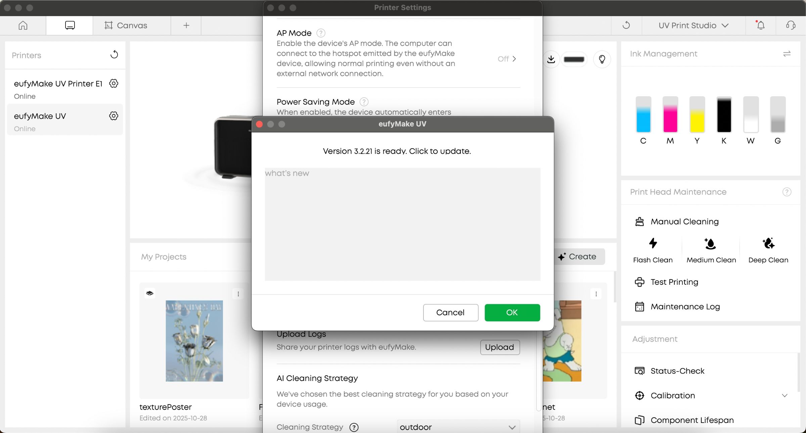This screenshot has height=433, width=806.
Task: Cancel the firmware update dialog
Action: [x=450, y=313]
